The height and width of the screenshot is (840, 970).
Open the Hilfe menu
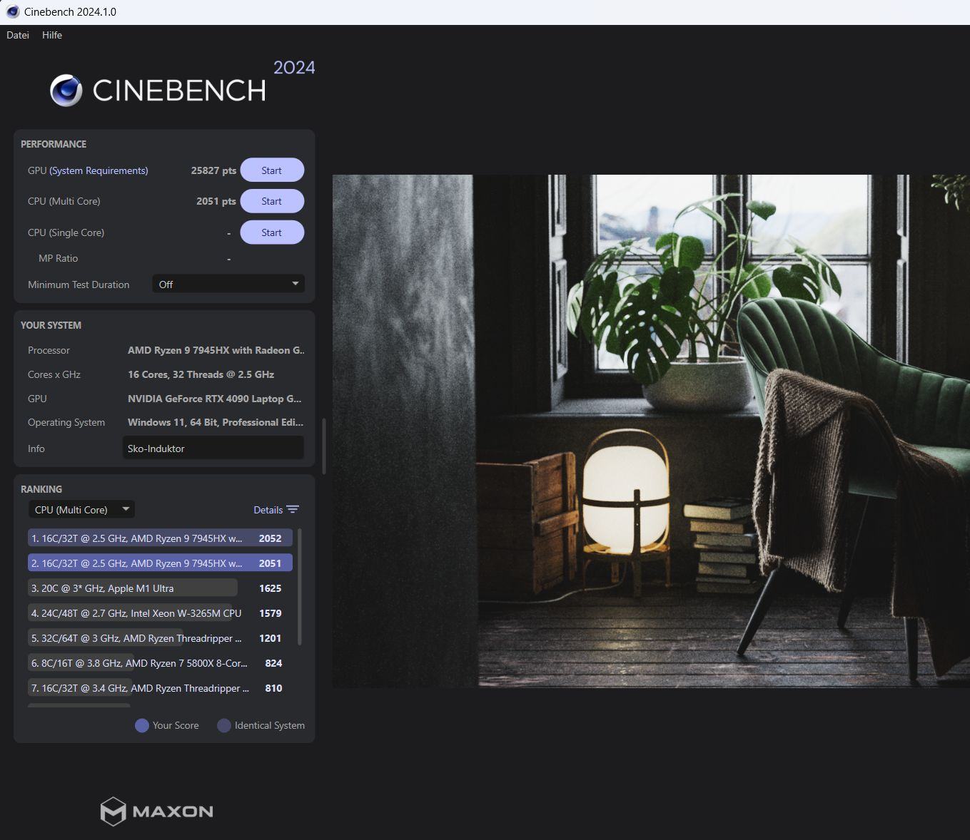click(x=52, y=35)
